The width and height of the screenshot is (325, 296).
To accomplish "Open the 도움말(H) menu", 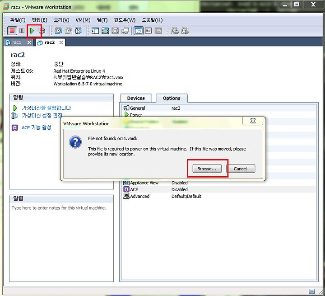I will click(x=153, y=20).
